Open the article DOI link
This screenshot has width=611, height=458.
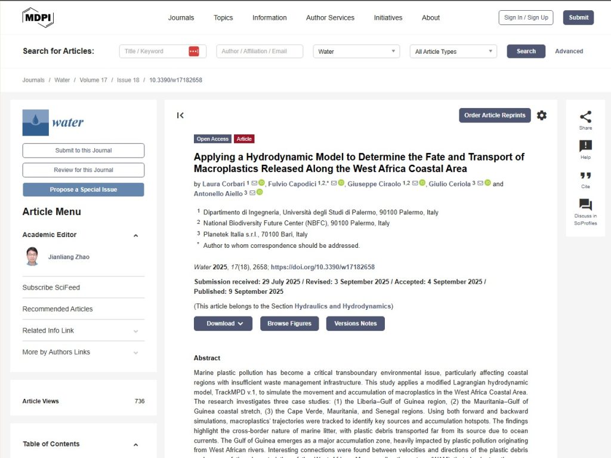pyautogui.click(x=324, y=267)
